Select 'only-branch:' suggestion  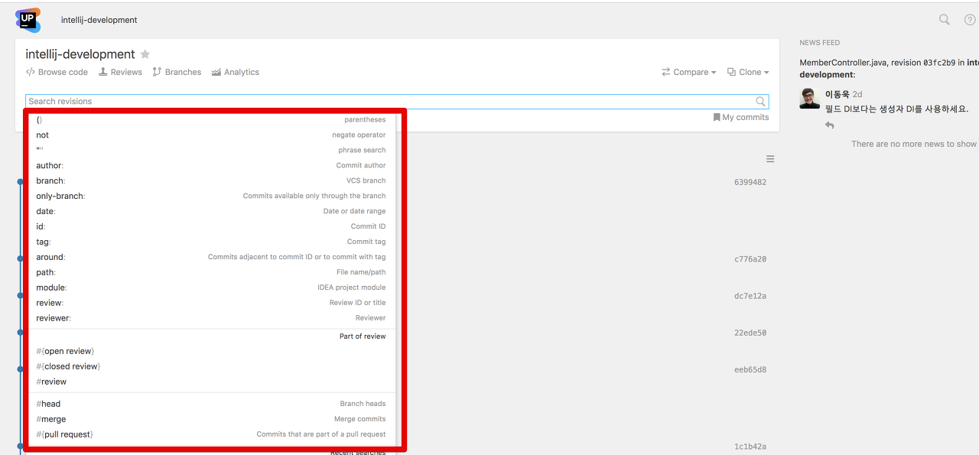coord(211,197)
